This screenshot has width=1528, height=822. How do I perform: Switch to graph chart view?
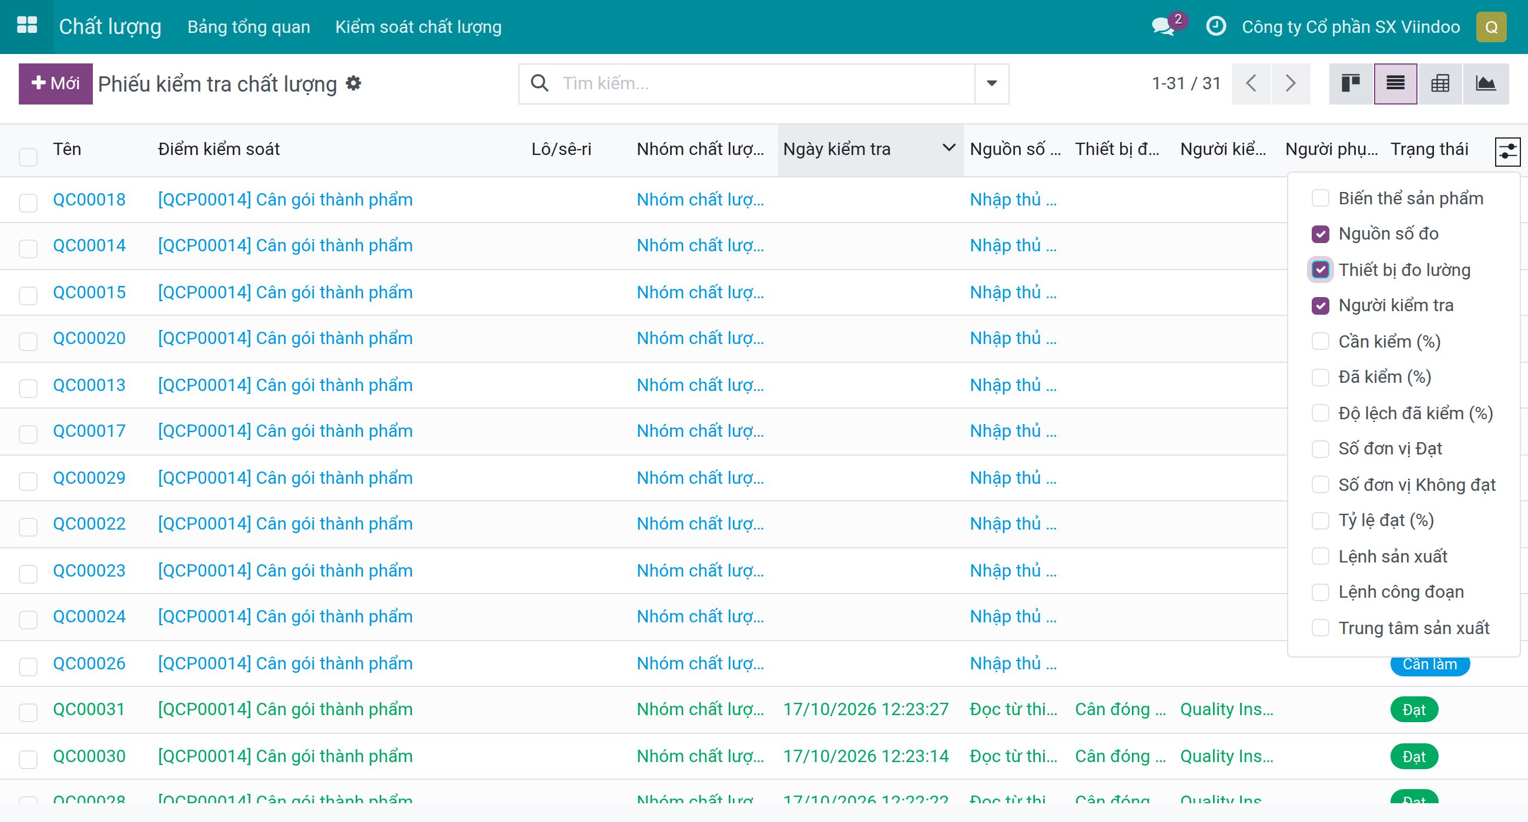[x=1485, y=83]
